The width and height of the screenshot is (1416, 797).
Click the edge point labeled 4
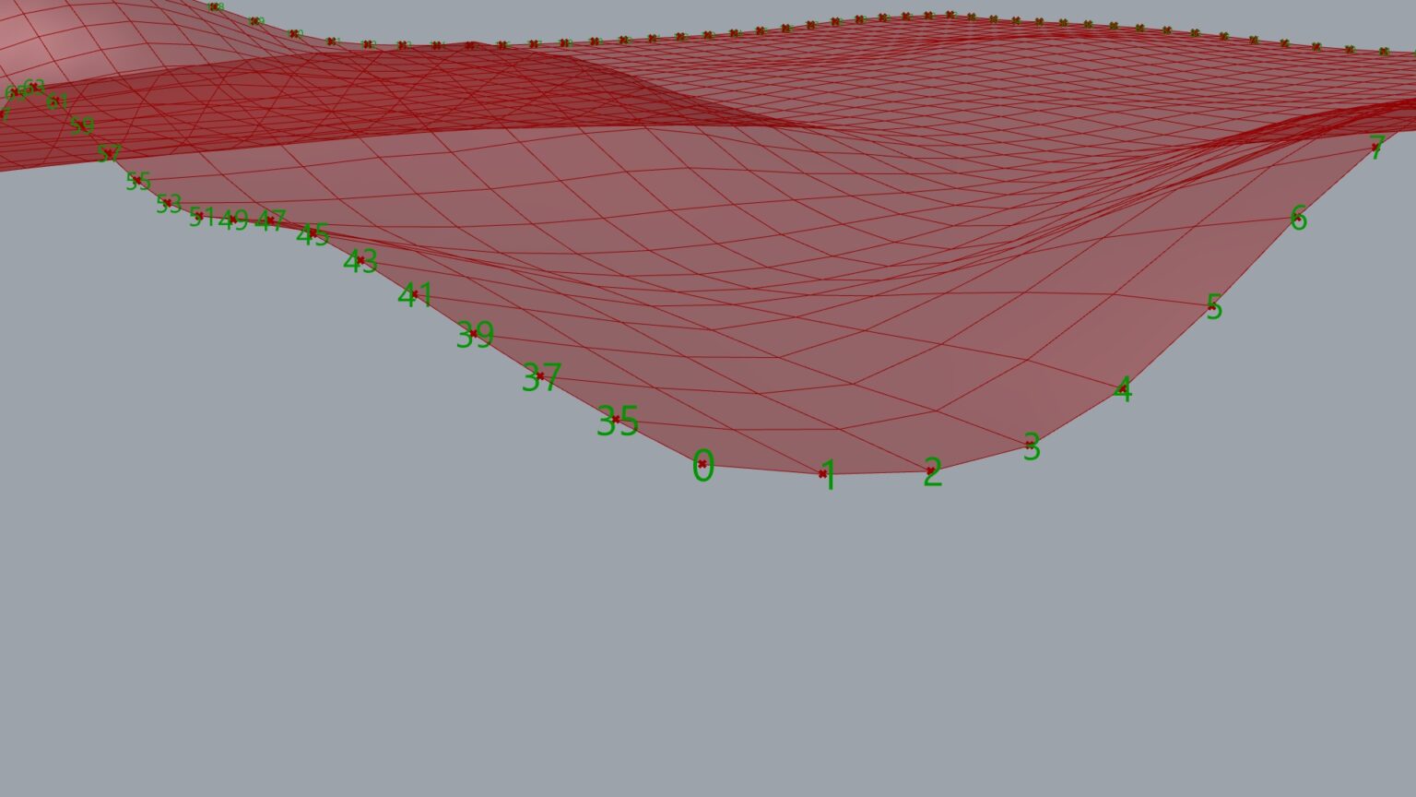[x=1122, y=389]
